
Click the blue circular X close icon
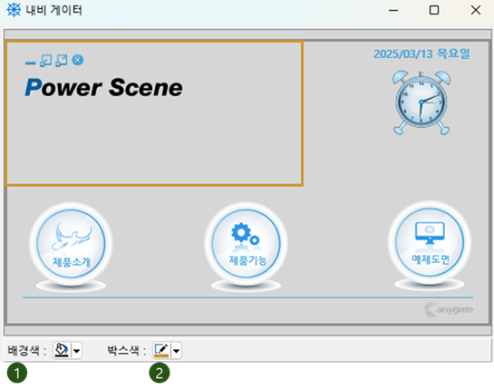point(78,60)
